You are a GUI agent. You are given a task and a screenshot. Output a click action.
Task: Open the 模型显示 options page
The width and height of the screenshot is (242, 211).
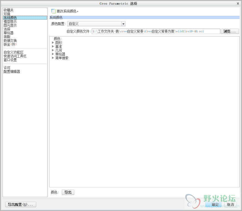pos(10,21)
